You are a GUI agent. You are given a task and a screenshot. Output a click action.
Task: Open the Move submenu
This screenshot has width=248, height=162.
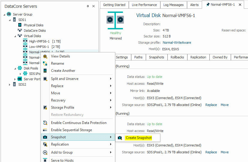pyautogui.click(x=78, y=93)
